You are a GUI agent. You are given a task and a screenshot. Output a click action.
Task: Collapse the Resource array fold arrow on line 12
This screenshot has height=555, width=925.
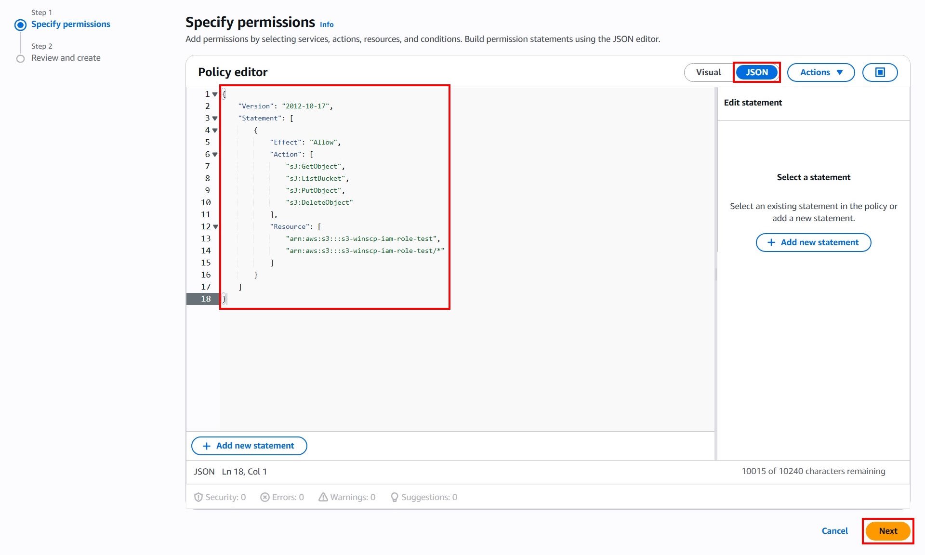215,227
